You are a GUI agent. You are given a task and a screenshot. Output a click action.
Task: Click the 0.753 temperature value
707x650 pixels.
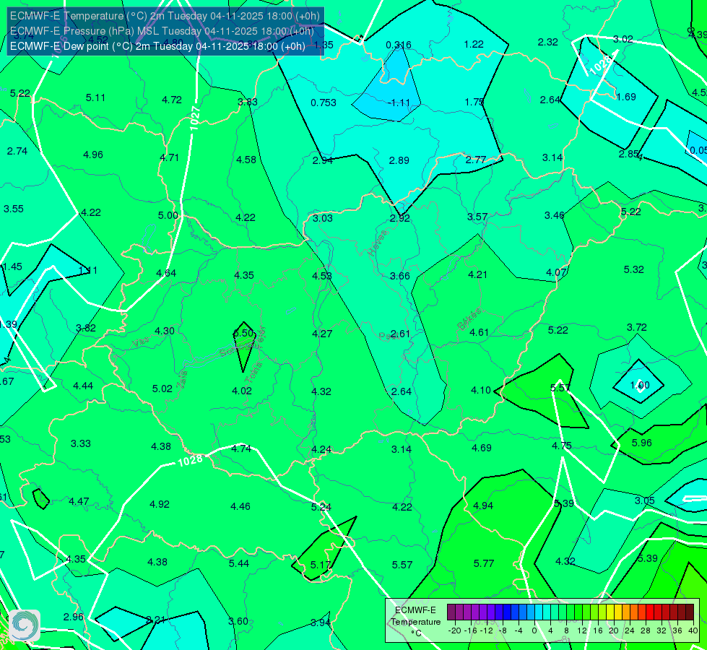324,103
